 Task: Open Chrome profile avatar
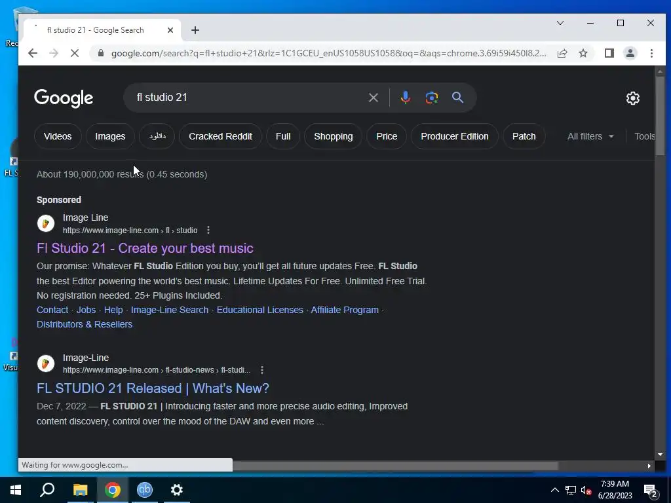coord(630,53)
